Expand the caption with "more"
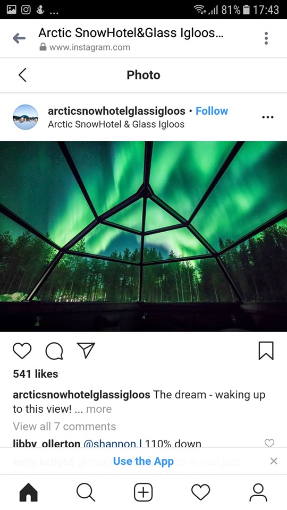287x510 pixels. (x=99, y=409)
